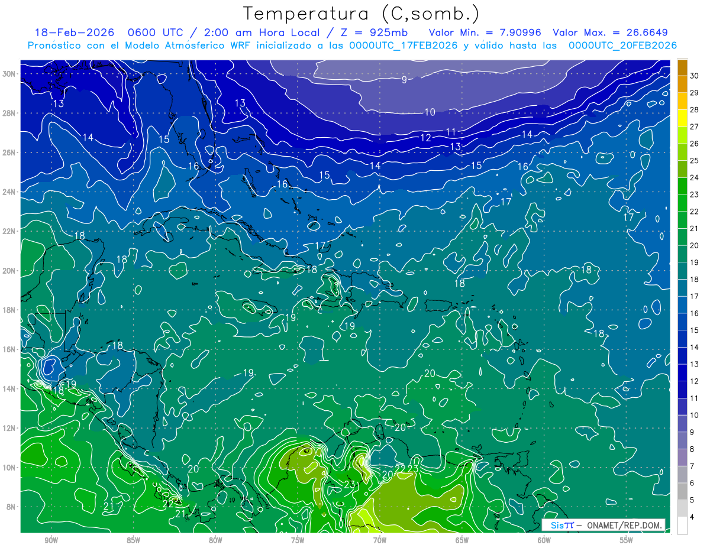Image resolution: width=710 pixels, height=548 pixels.
Task: Click latitude axis label '24N'
Action: (10, 192)
